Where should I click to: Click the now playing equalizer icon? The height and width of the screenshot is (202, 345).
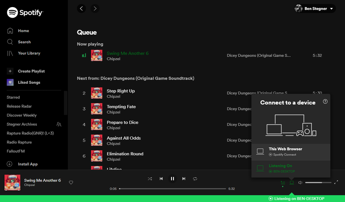click(x=84, y=55)
